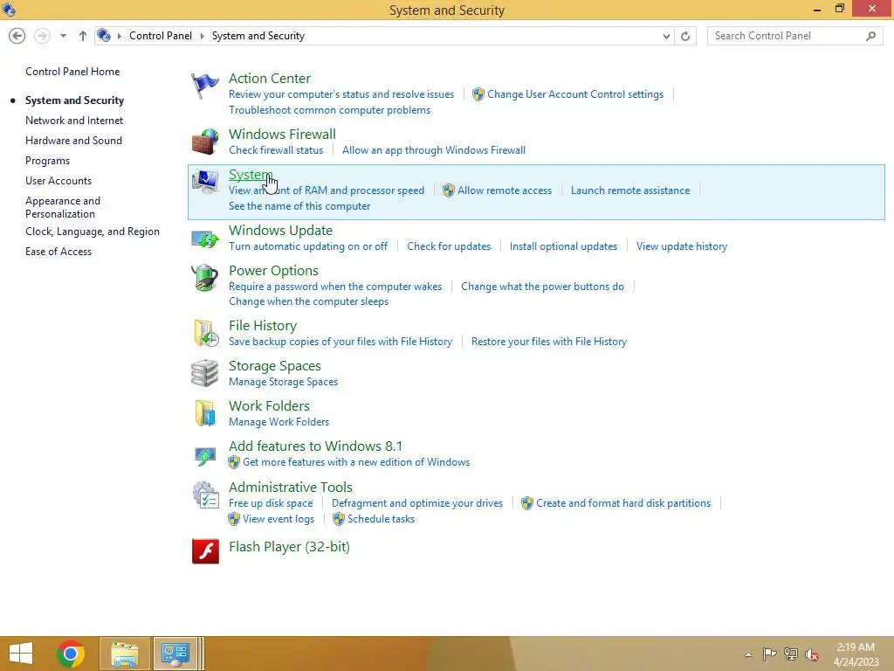The height and width of the screenshot is (671, 894).
Task: Click the System computer monitor icon
Action: (x=204, y=182)
